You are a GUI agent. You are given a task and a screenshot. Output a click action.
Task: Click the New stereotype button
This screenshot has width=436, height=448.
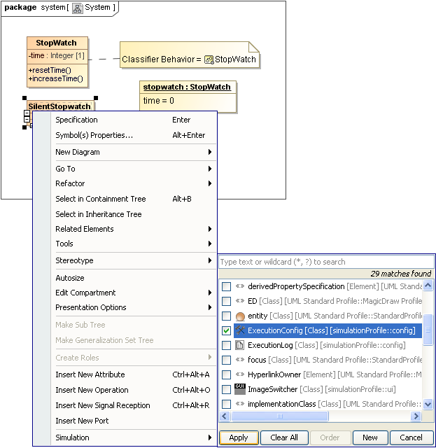coord(370,437)
